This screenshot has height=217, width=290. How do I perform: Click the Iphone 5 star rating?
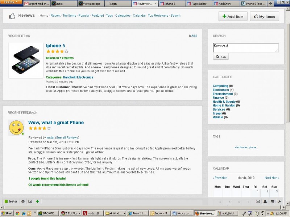click(57, 51)
